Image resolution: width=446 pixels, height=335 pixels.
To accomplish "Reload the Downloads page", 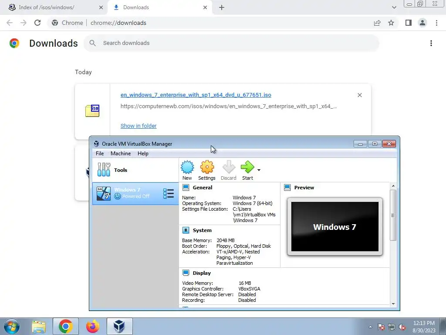I will (37, 23).
